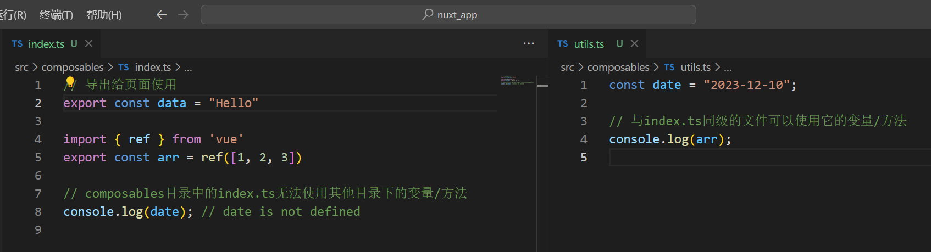The height and width of the screenshot is (252, 931).
Task: Open the left editor's more actions menu
Action: coord(529,43)
